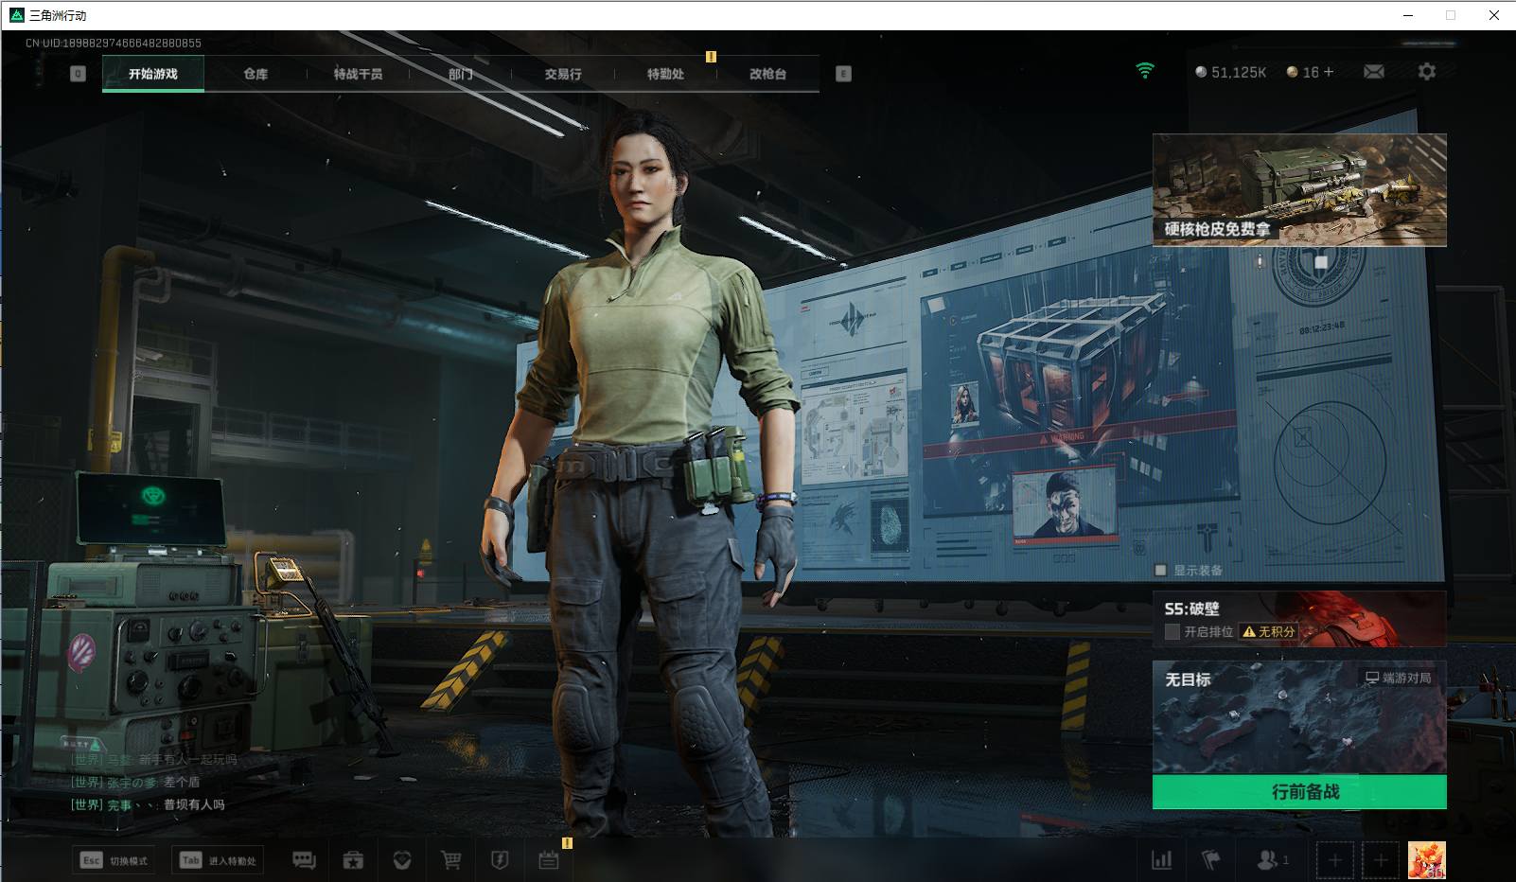The height and width of the screenshot is (882, 1516).
Task: Open the bar chart statistics icon
Action: [1161, 860]
